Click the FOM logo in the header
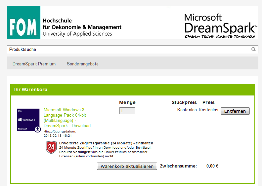 tap(23, 22)
